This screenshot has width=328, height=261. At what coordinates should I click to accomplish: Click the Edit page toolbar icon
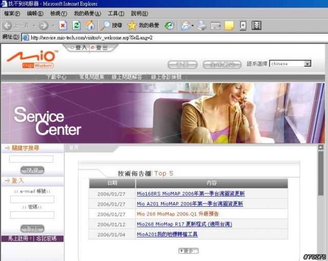coord(216,26)
